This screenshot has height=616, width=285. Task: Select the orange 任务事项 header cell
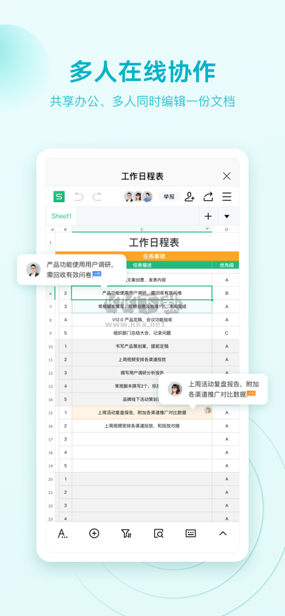(x=147, y=256)
